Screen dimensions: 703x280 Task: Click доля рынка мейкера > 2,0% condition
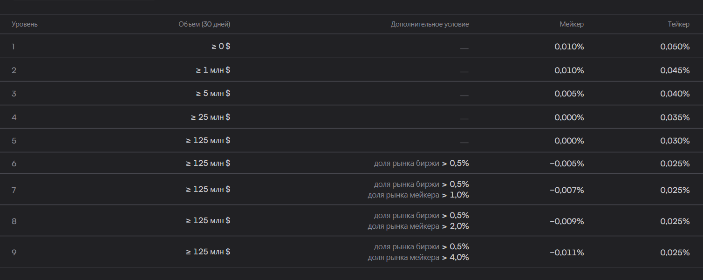[418, 226]
